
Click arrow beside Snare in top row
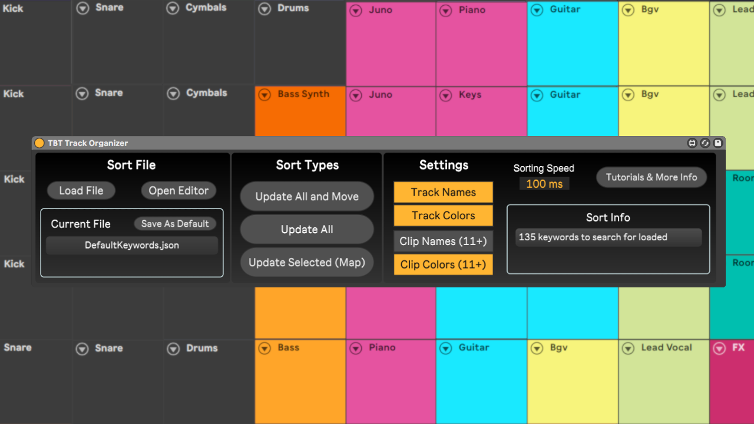click(83, 8)
